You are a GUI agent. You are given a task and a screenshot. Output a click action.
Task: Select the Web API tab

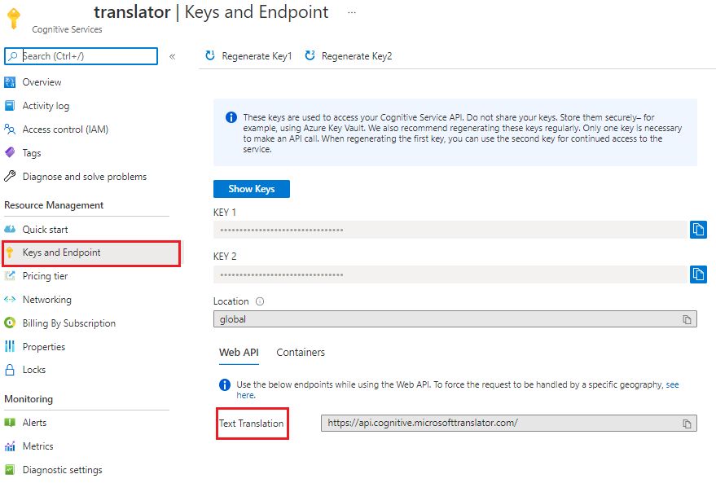[239, 353]
